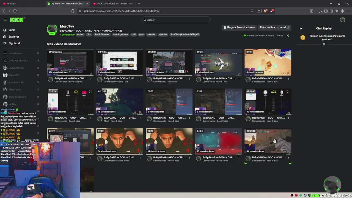This screenshot has height=198, width=352.
Task: Click the Arabic tag
Action: click(x=80, y=35)
